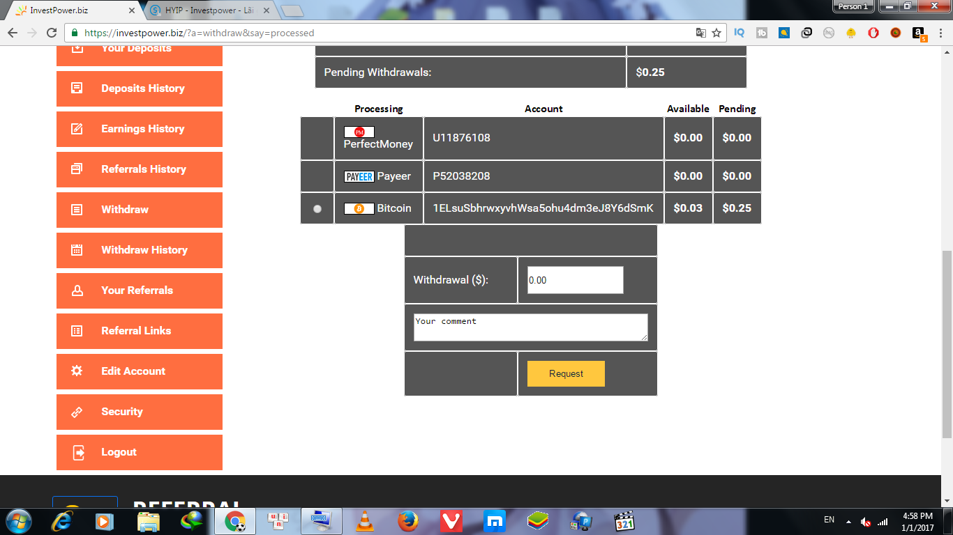Open Firefox from the taskbar
The height and width of the screenshot is (535, 953).
[408, 521]
